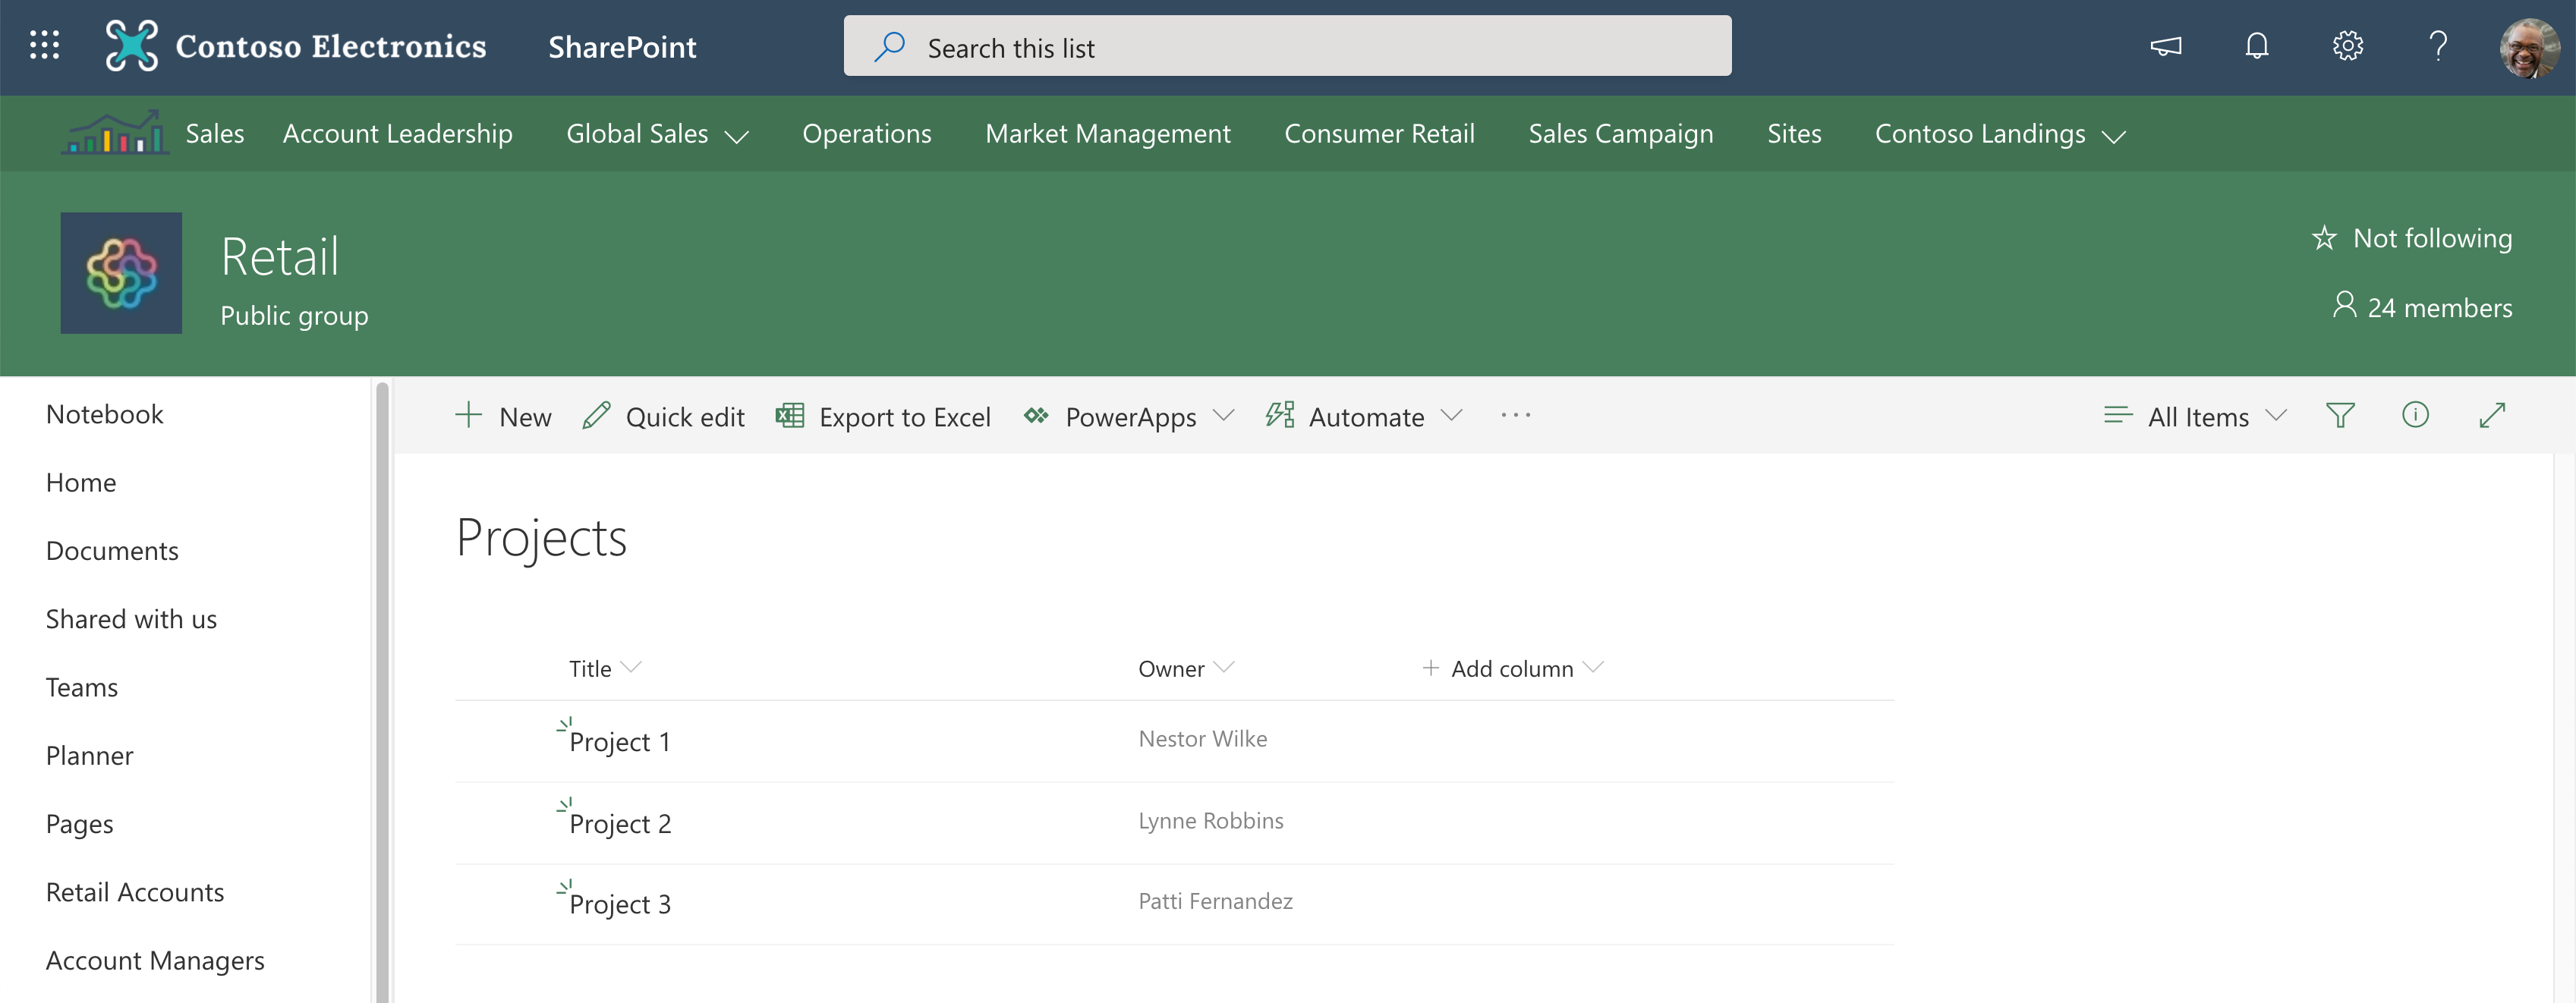2576x1003 pixels.
Task: Navigate to Consumer Retail tab
Action: tap(1380, 134)
